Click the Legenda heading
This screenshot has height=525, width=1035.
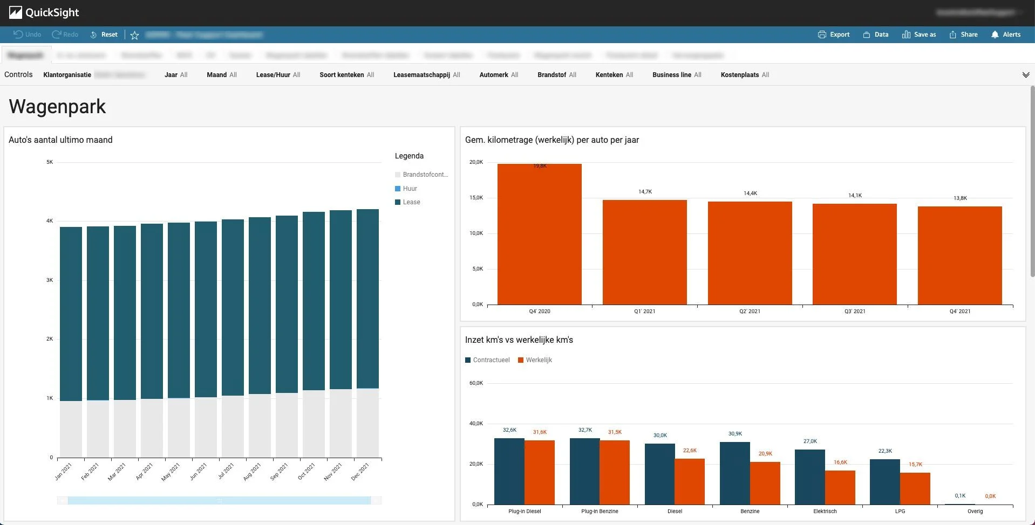409,156
